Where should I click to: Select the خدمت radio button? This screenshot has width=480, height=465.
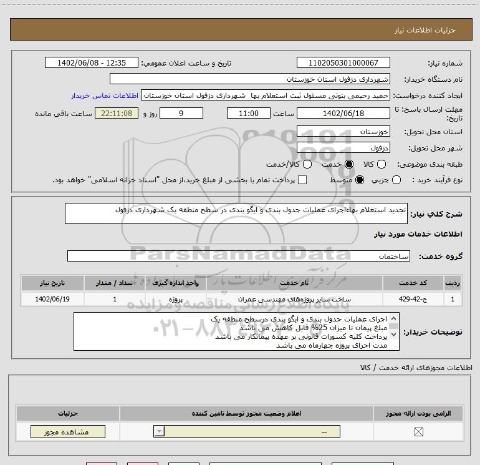coord(349,164)
